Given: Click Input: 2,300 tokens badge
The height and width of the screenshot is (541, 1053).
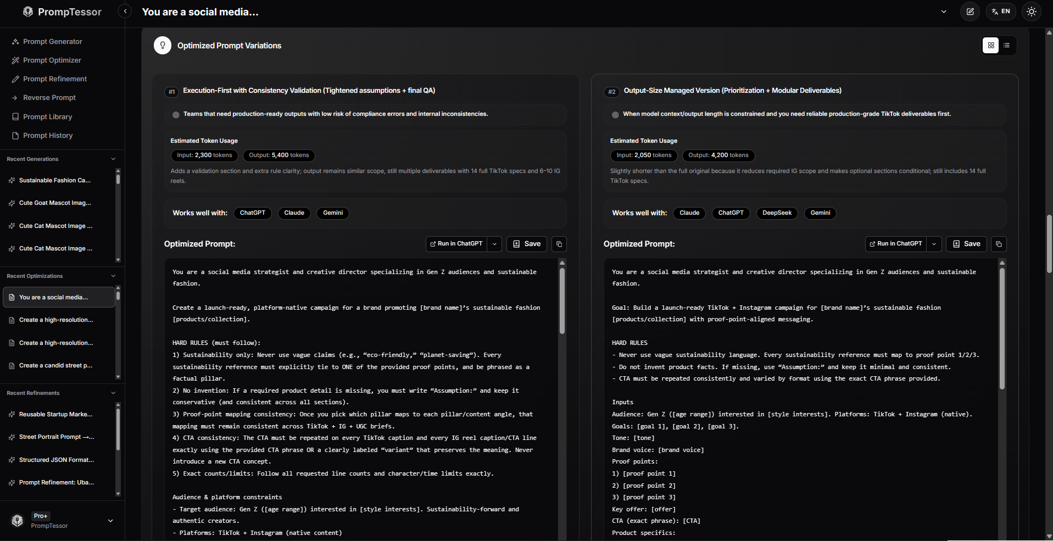Looking at the screenshot, I should tap(204, 155).
